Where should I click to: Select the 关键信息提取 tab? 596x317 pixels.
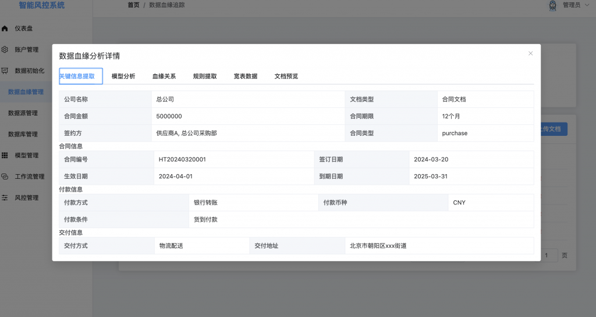tap(80, 76)
